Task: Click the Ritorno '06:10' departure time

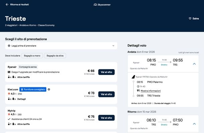Action: (x=151, y=120)
